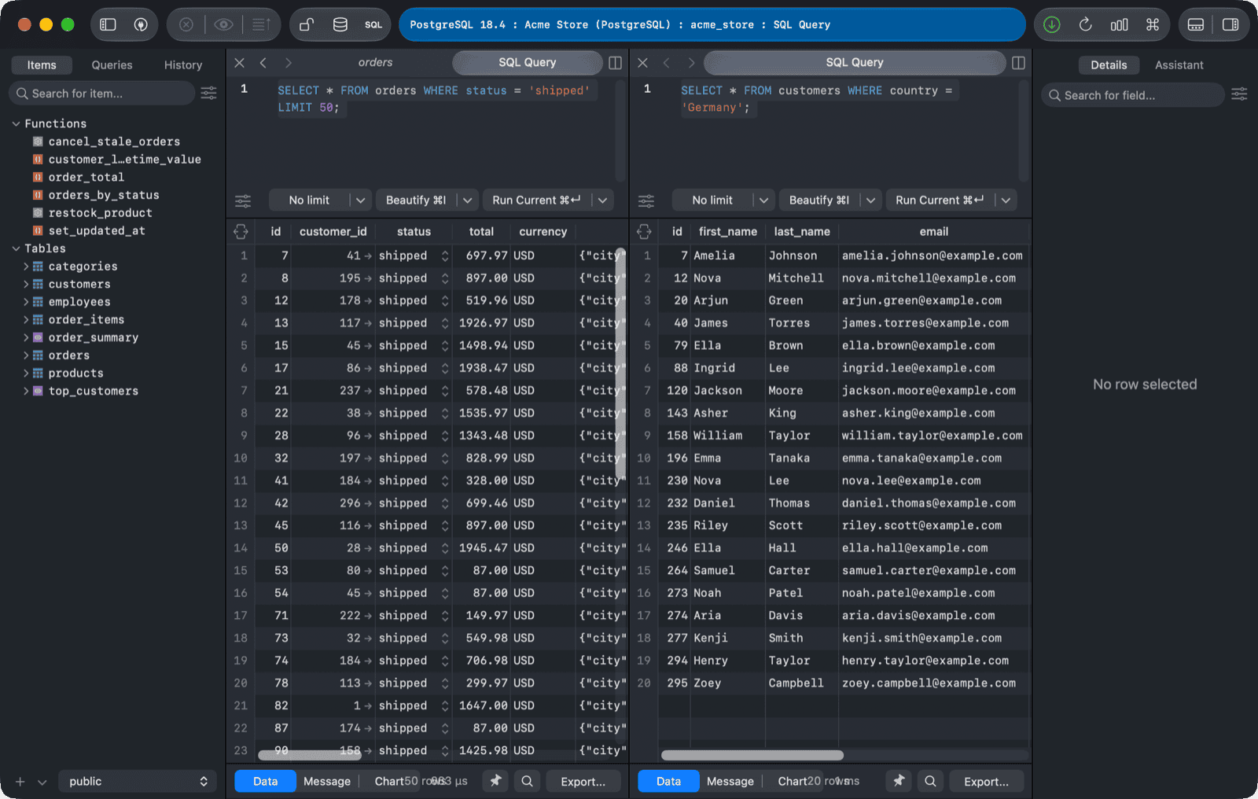Viewport: 1258px width, 799px height.
Task: Click the lock icon in toolbar
Action: click(x=307, y=24)
